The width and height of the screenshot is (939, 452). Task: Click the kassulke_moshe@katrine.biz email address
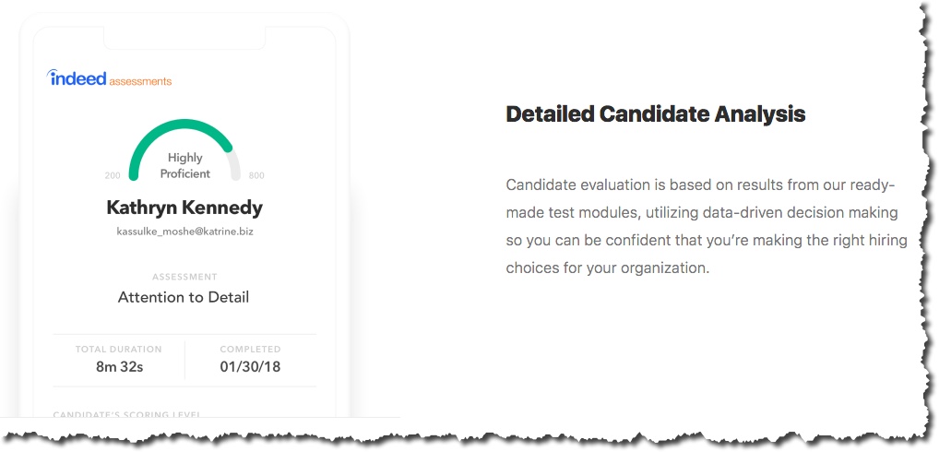click(x=184, y=232)
